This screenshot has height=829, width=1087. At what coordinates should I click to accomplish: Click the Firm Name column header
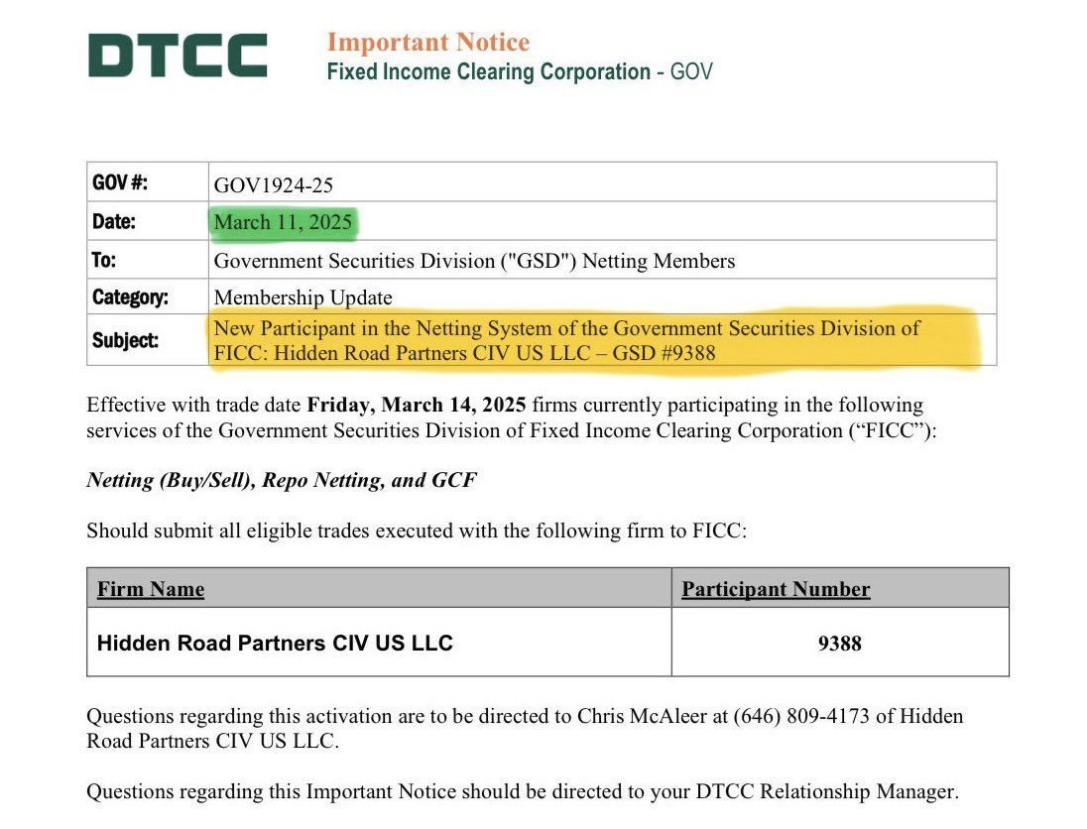(151, 588)
